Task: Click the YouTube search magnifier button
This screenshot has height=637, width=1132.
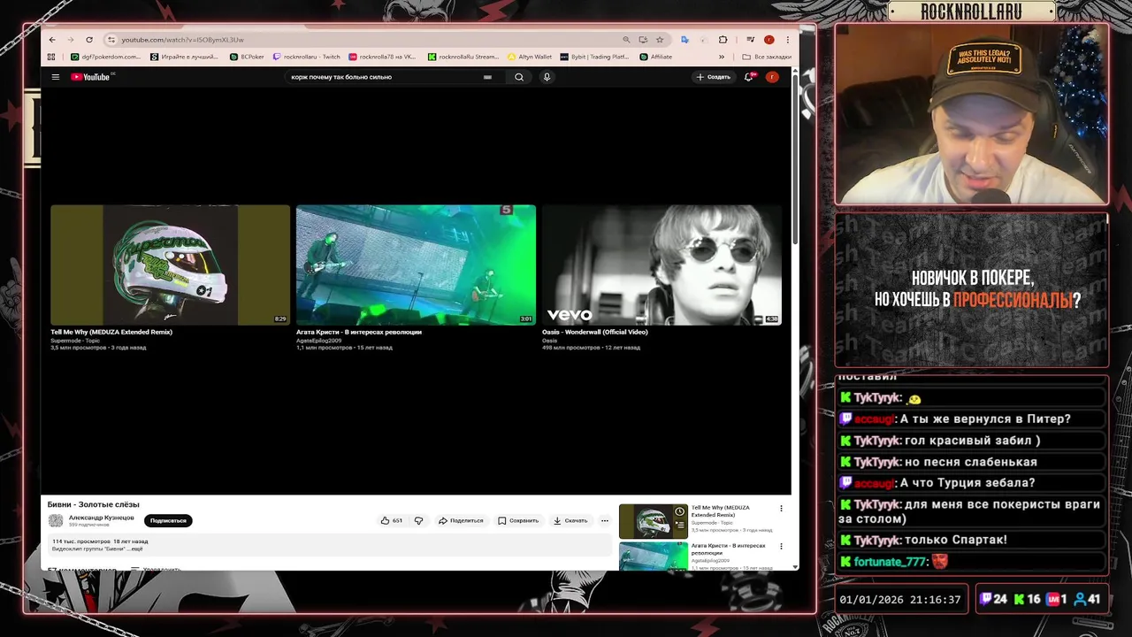Action: (x=519, y=77)
